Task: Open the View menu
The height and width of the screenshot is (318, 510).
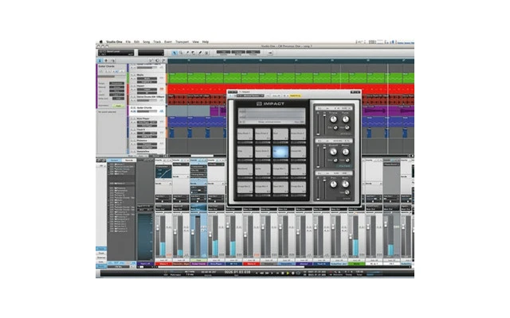Action: [195, 42]
